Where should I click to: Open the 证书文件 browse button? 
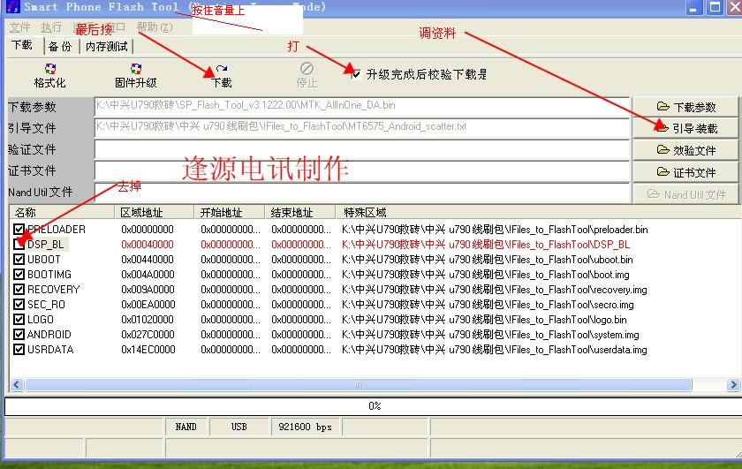click(686, 172)
